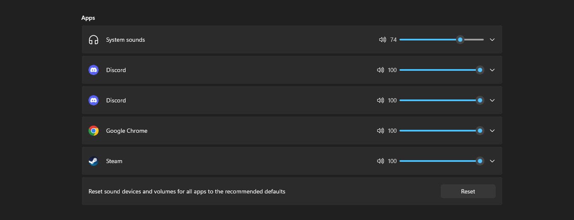Expand the Steam row chevron
This screenshot has width=574, height=220.
[x=492, y=161]
